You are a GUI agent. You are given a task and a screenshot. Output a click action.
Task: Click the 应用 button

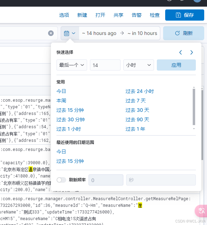pos(176,65)
